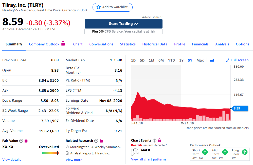Click the Fair Value lock icon
The height and width of the screenshot is (165, 253).
click(26, 141)
